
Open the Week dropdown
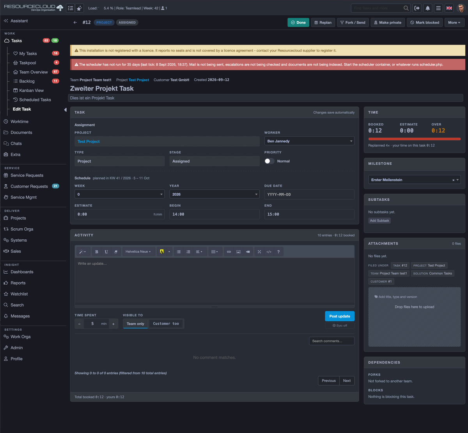coord(120,194)
